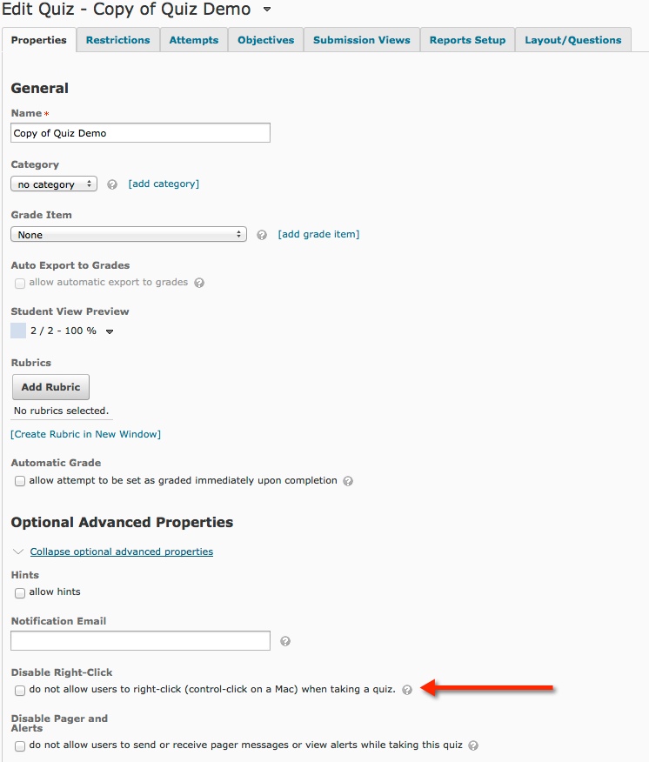This screenshot has width=649, height=762.
Task: Click help icon next to Category dropdown
Action: point(112,184)
